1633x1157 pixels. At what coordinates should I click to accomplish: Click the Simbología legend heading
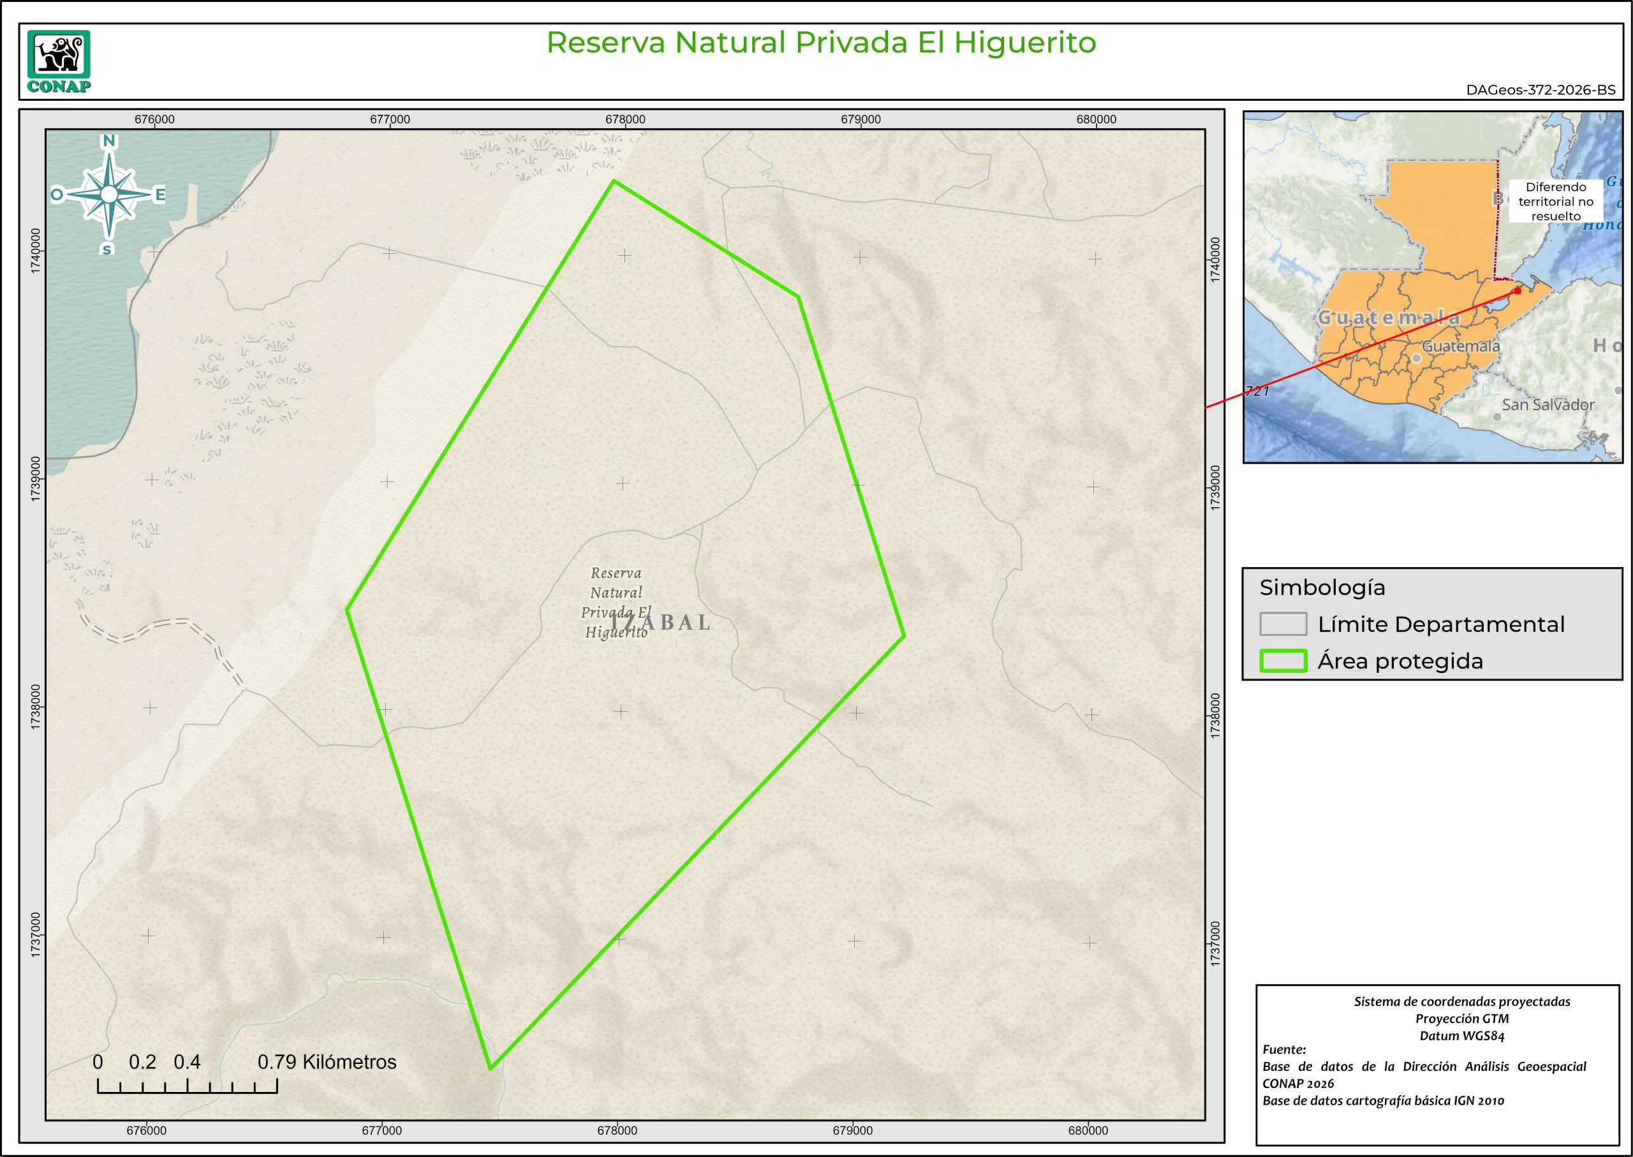1322,588
